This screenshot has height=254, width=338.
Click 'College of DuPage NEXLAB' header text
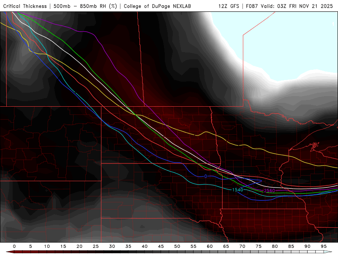pyautogui.click(x=157, y=6)
